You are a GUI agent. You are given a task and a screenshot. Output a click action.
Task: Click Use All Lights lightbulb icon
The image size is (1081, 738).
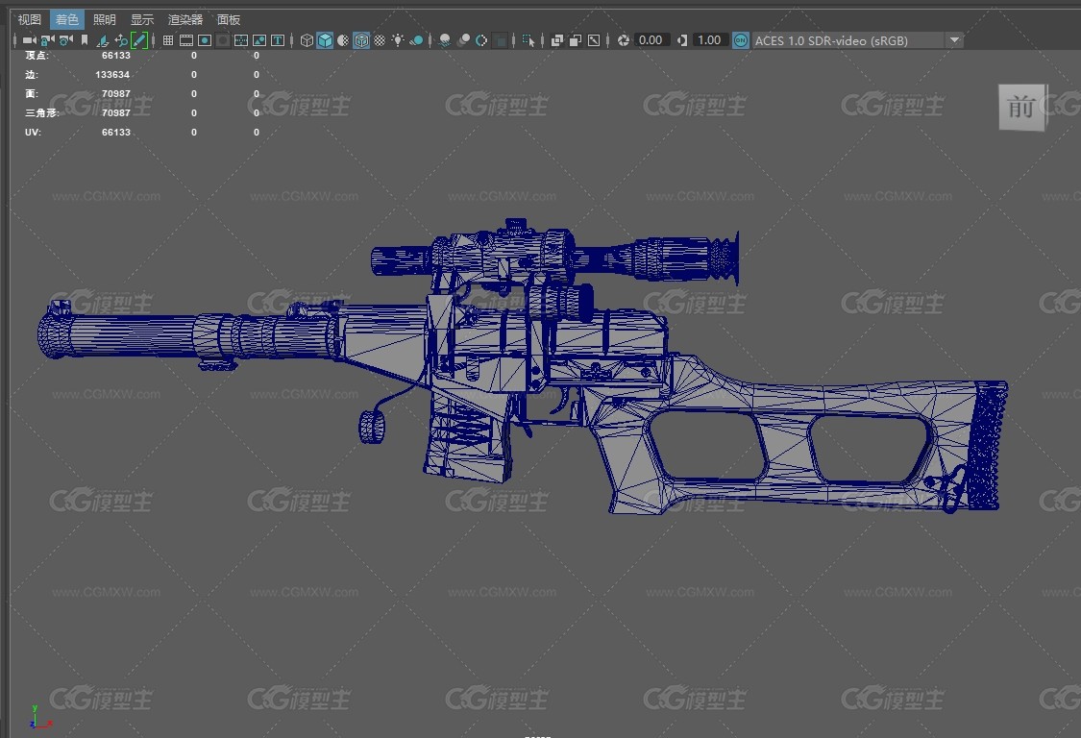coord(398,40)
